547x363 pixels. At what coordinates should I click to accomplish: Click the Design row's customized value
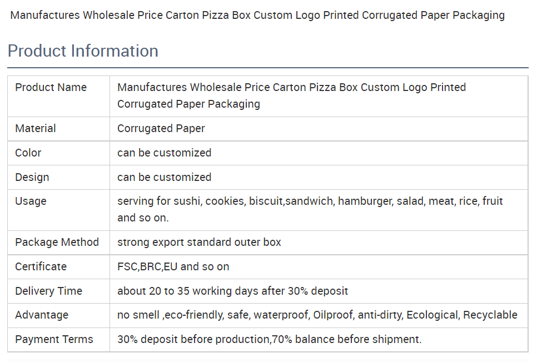coord(164,178)
